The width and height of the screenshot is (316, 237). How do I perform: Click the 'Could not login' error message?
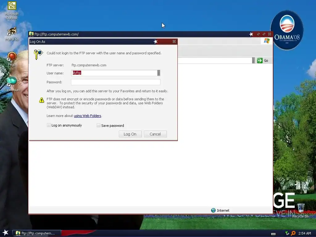(104, 53)
